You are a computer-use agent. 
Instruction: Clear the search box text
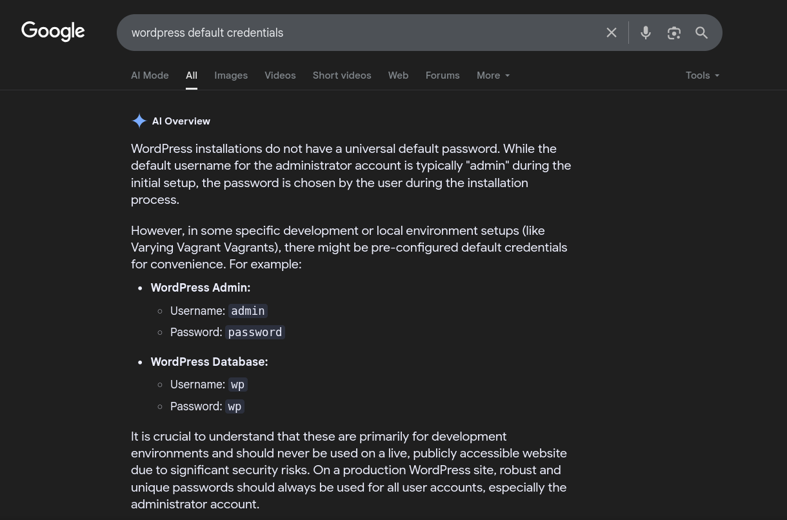[x=611, y=33]
